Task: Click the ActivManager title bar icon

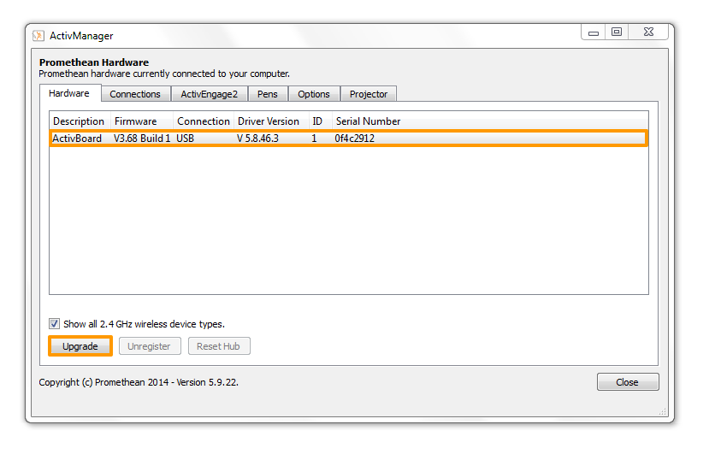Action: point(38,36)
